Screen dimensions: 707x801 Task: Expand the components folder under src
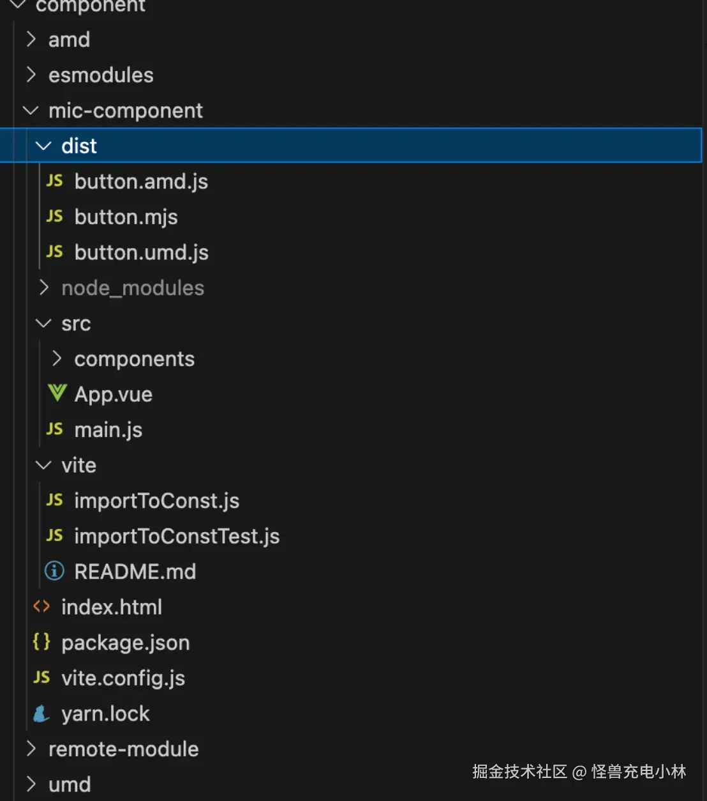pos(57,359)
